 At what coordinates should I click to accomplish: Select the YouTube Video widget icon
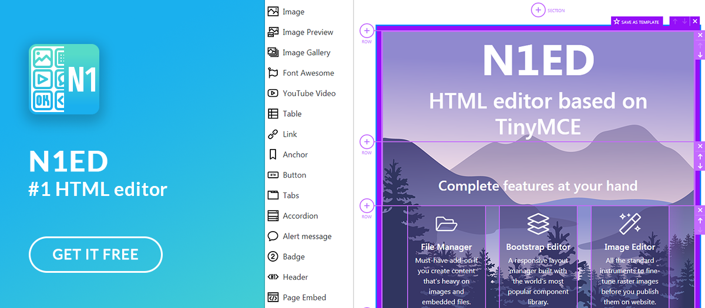(x=273, y=93)
